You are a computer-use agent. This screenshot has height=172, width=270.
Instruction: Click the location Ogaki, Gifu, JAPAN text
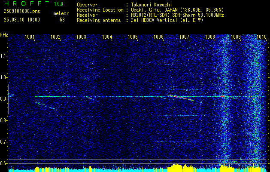coord(177,10)
